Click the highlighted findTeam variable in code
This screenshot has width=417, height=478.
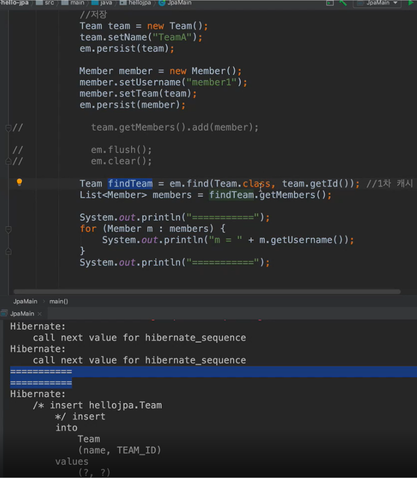click(130, 184)
